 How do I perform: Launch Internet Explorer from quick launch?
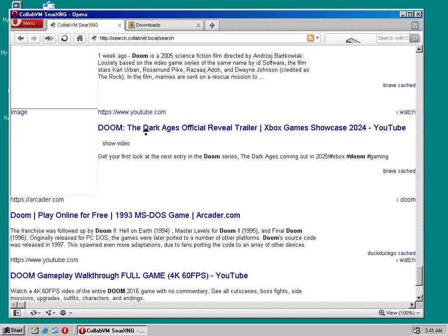pyautogui.click(x=45, y=331)
